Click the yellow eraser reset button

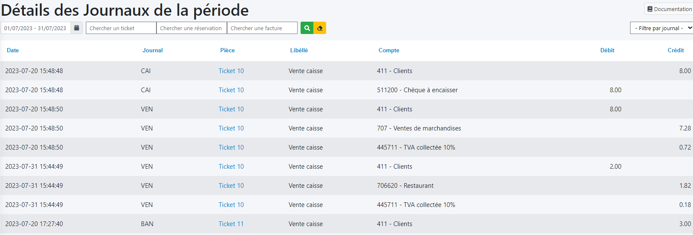(320, 28)
